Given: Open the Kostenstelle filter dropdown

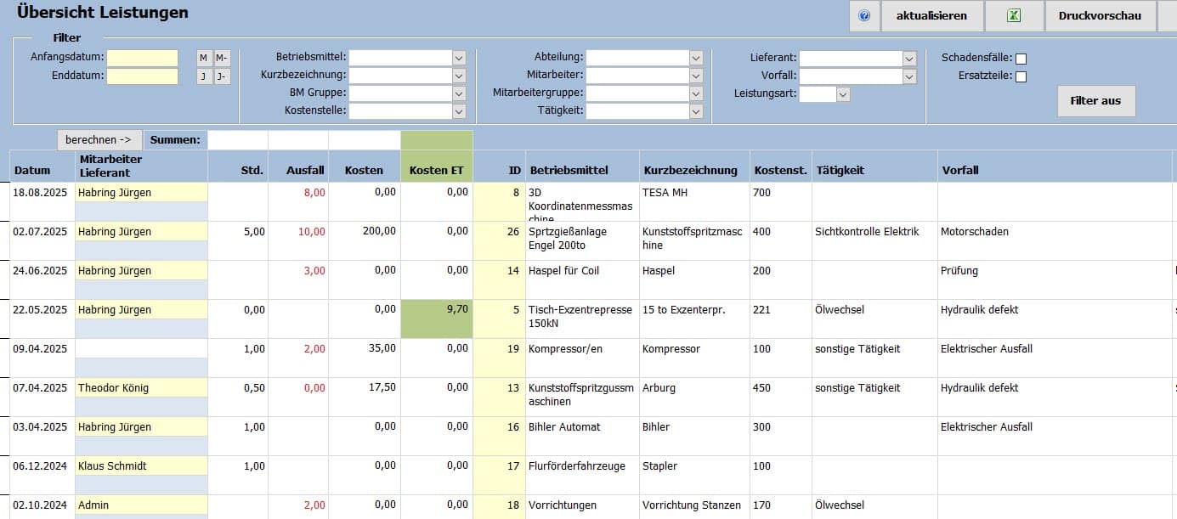Looking at the screenshot, I should pos(459,111).
